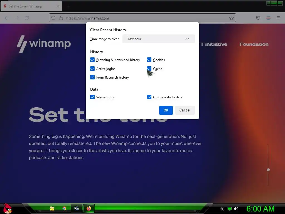Click the page scroll indicator dot

tap(268, 170)
